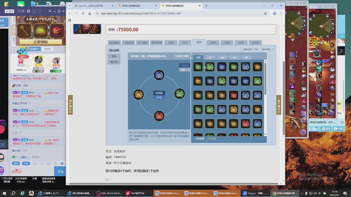This screenshot has height=197, width=351.
Task: Open a new Chrome tab
Action: [x=206, y=5]
